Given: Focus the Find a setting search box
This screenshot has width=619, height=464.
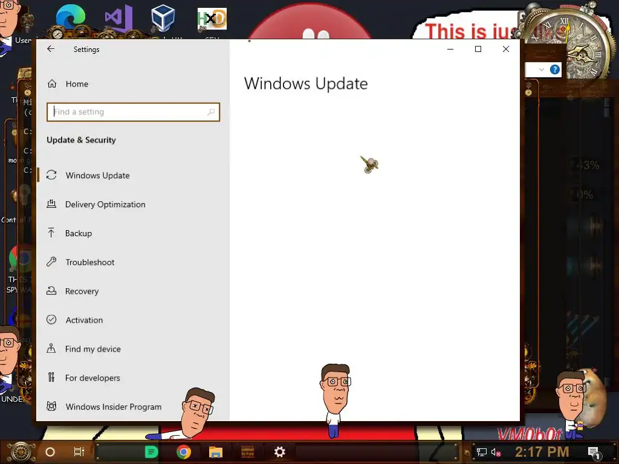Looking at the screenshot, I should click(133, 112).
